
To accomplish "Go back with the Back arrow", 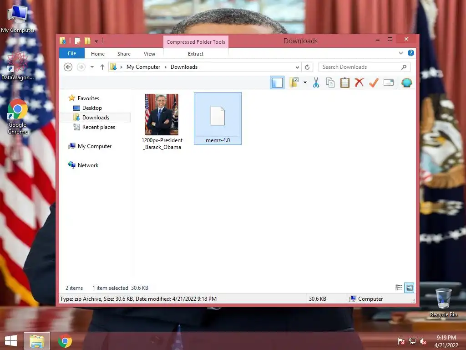I will [x=68, y=67].
